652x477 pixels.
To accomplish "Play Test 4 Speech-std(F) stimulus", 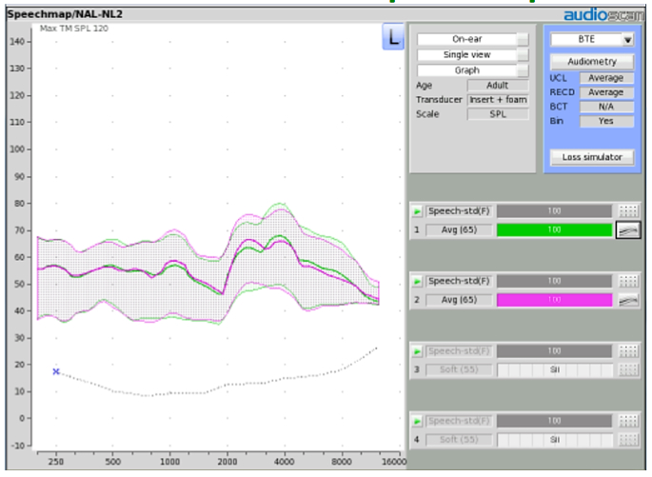I will (417, 422).
